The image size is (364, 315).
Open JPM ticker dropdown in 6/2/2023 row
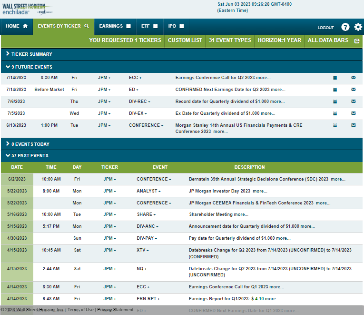point(109,179)
